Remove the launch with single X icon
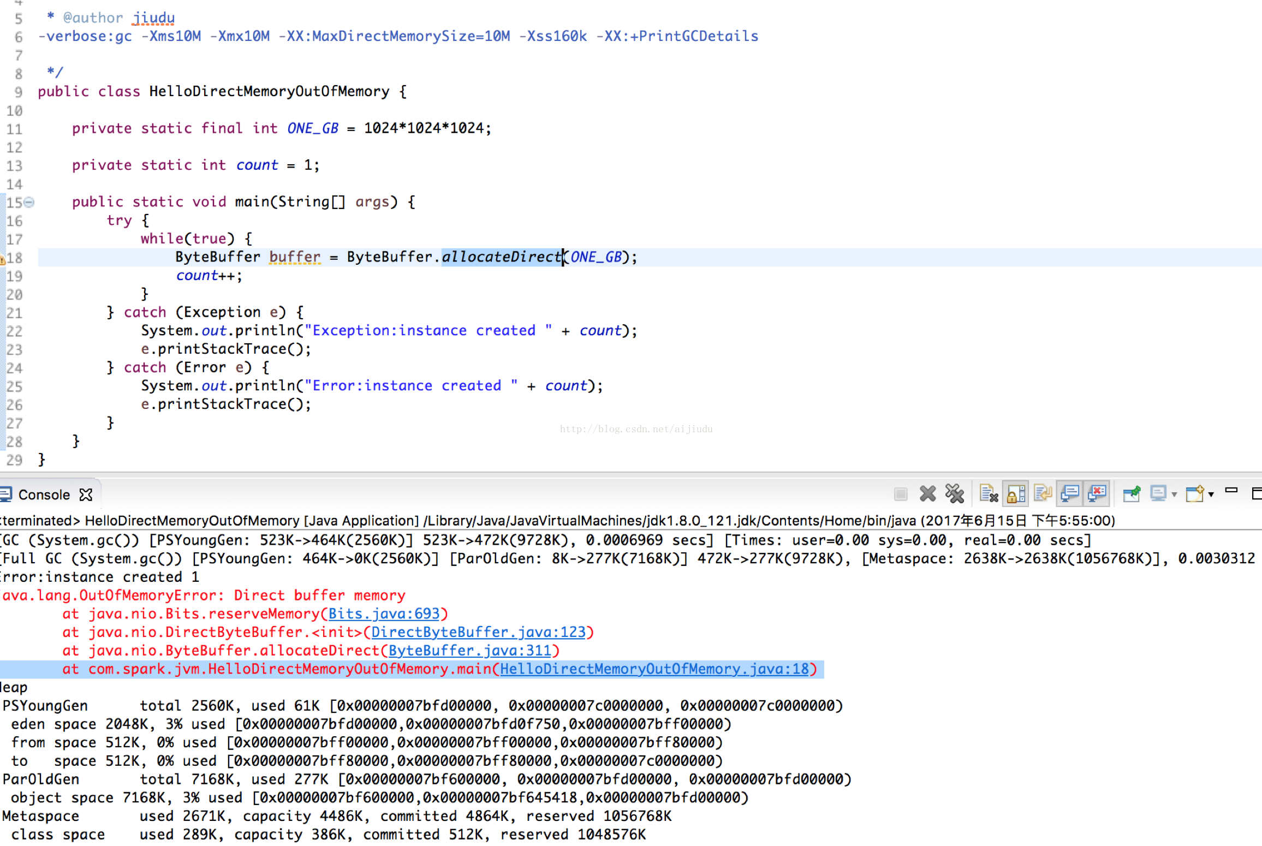Viewport: 1262px width, 846px height. pyautogui.click(x=927, y=494)
